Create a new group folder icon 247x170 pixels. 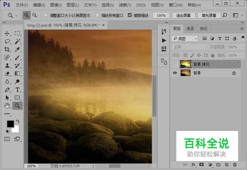coord(218,165)
